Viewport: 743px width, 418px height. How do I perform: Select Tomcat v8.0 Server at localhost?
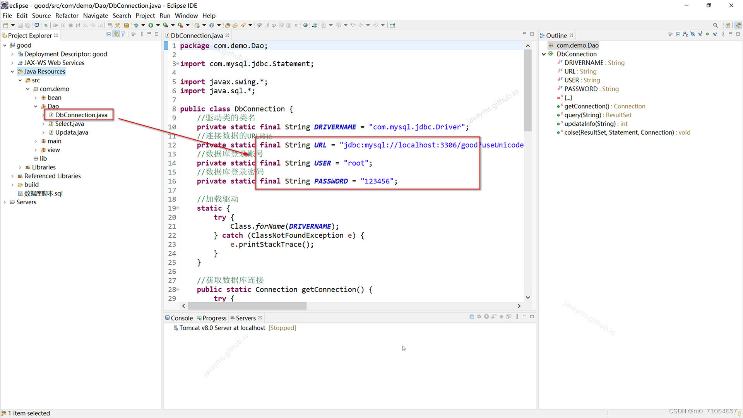222,328
